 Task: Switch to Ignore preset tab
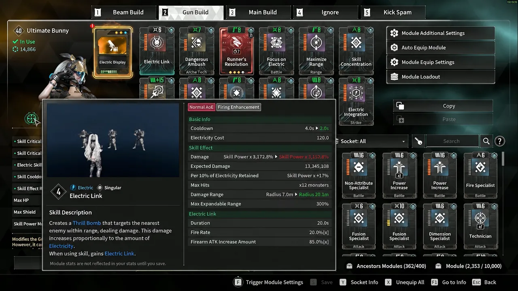click(x=326, y=12)
